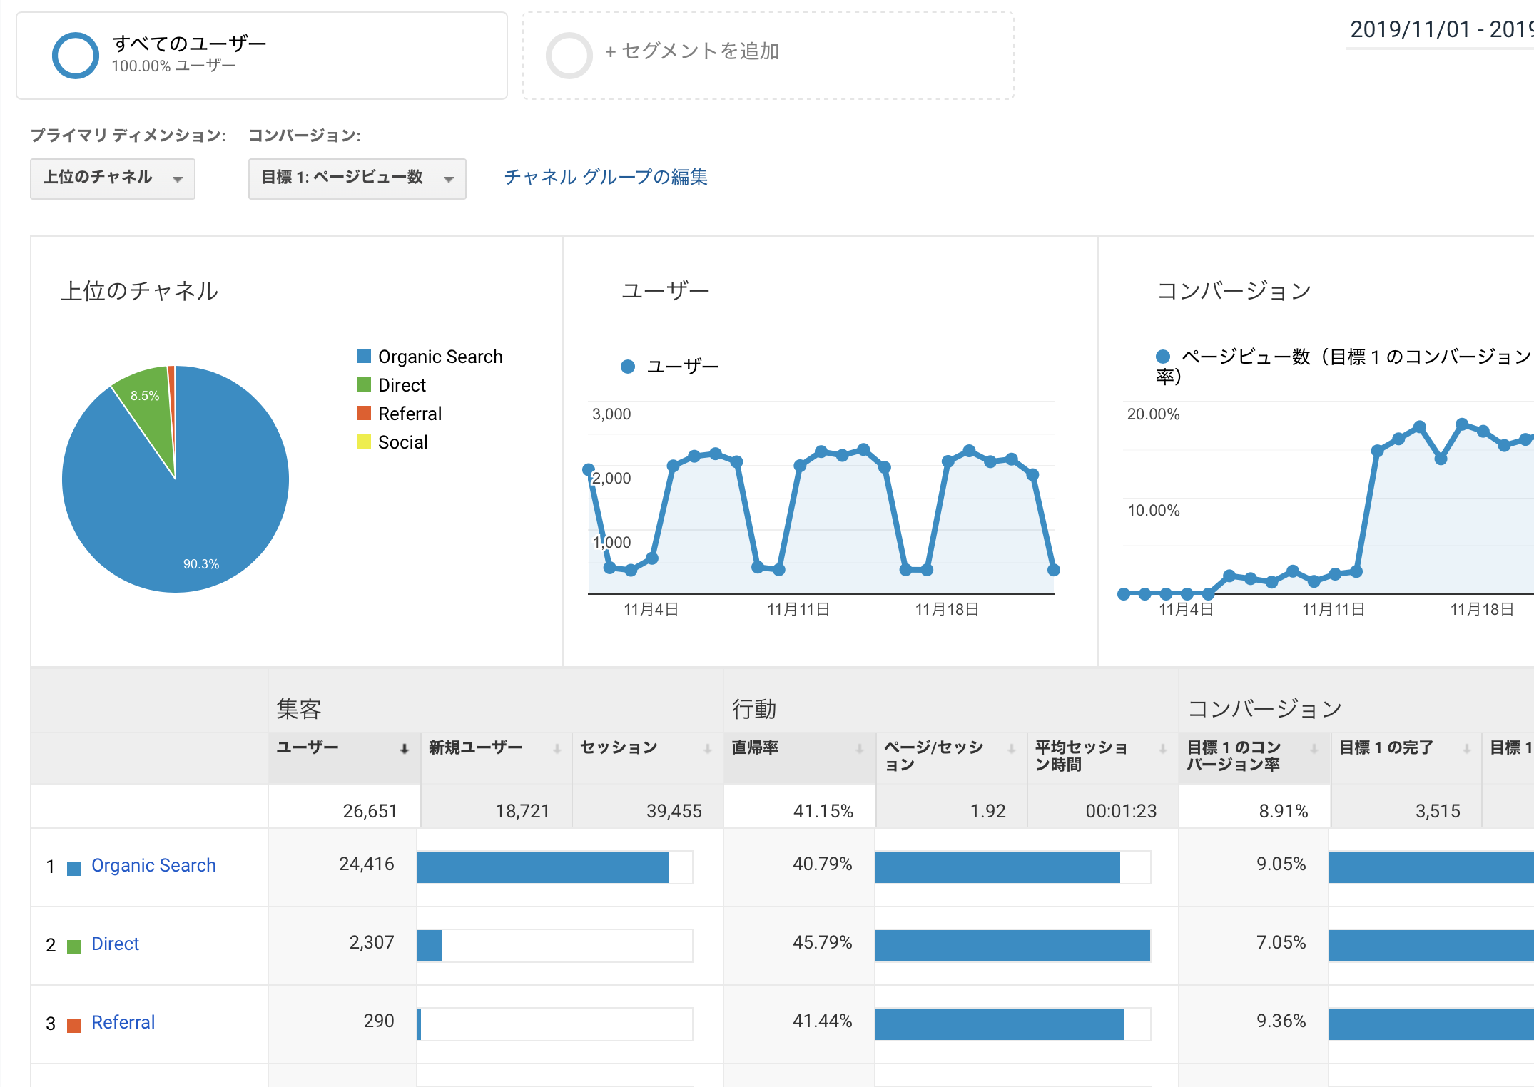Open the date range picker
This screenshot has height=1087, width=1534.
point(1440,30)
